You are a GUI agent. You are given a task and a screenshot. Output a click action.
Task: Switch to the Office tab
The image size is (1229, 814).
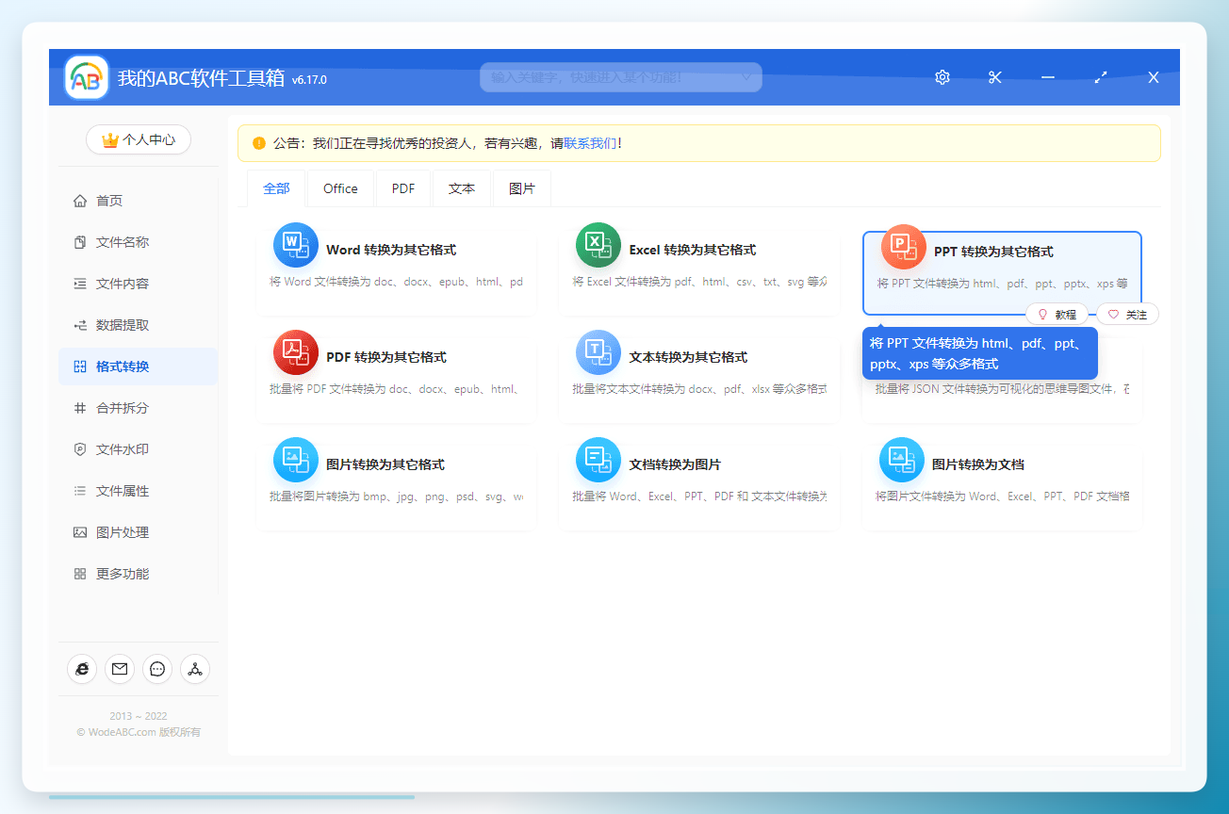tap(340, 188)
